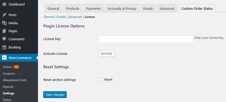Screen dimensions: 226x102
Task: Open the General sub-section link
Action: coord(49,17)
